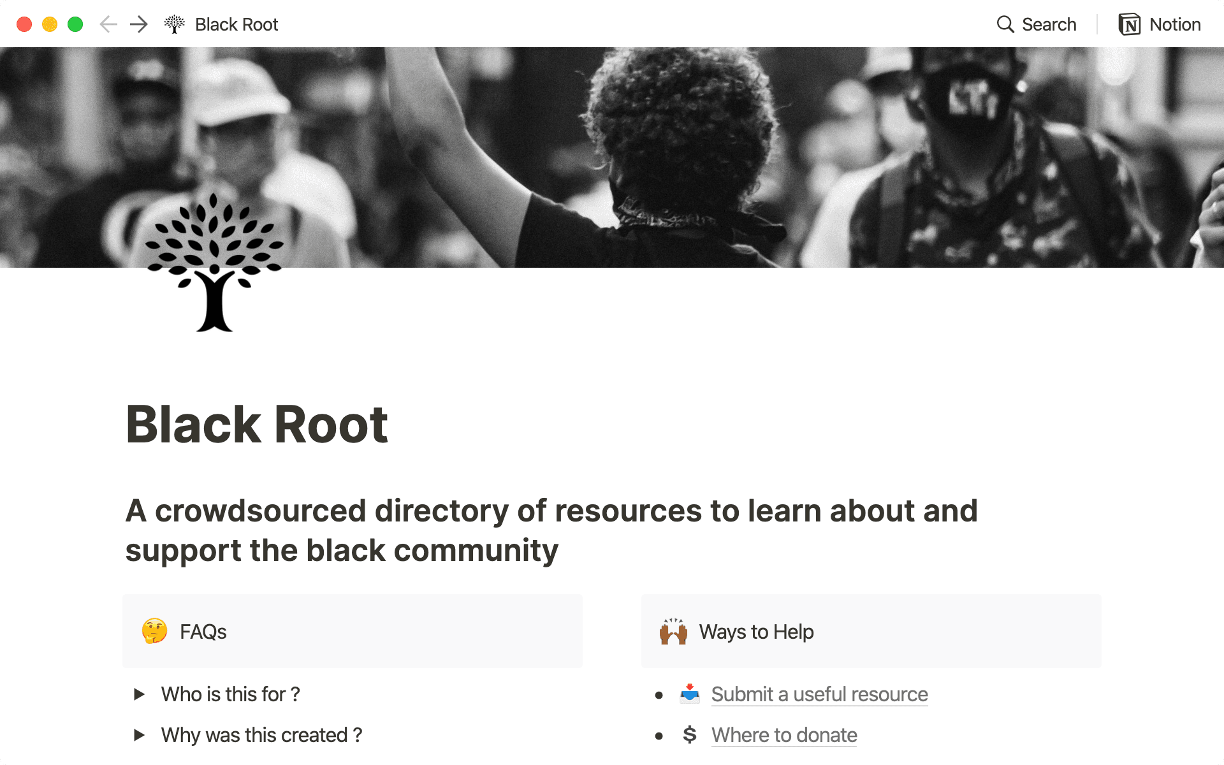Viewport: 1224px width, 765px height.
Task: Click the inbox tray icon beside Submit
Action: coord(689,694)
